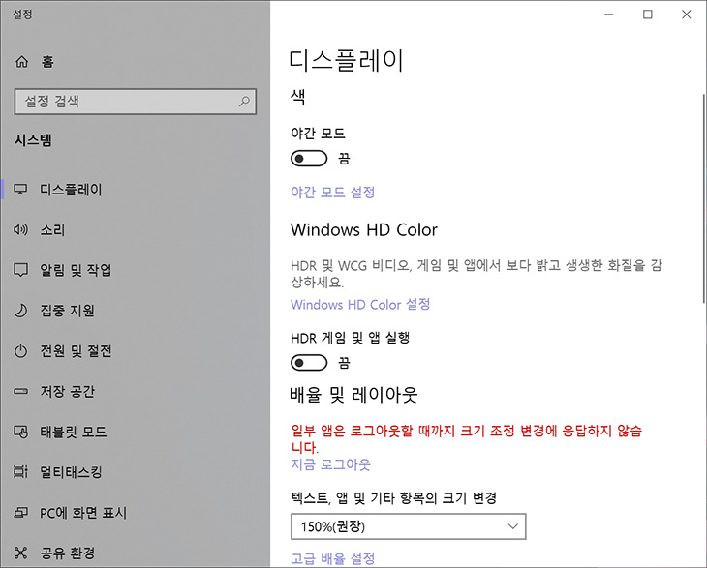Open the 고급 배율 설정 link
The image size is (707, 568).
point(333,559)
